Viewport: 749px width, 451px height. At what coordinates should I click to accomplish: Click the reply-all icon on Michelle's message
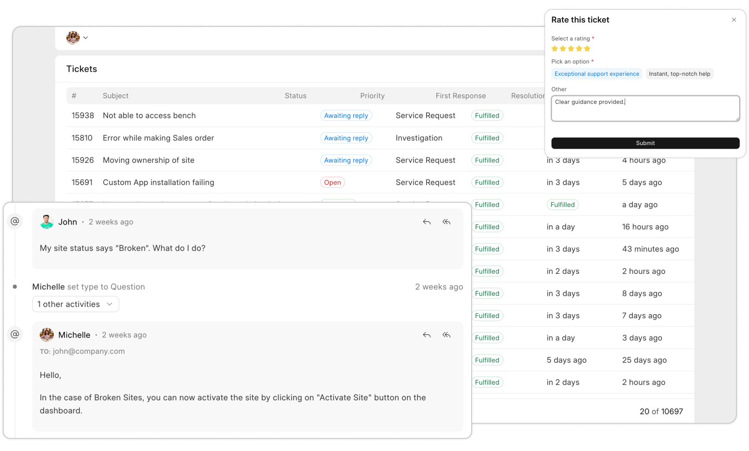(x=446, y=335)
